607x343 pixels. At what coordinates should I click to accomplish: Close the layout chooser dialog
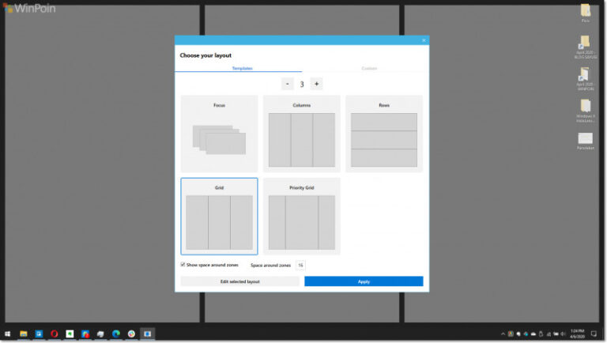(424, 40)
